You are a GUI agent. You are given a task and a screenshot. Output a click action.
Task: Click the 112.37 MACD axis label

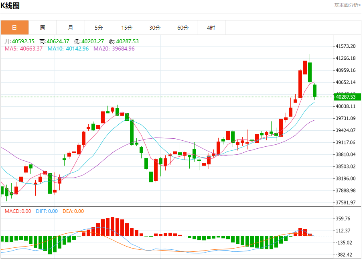coord(343,231)
